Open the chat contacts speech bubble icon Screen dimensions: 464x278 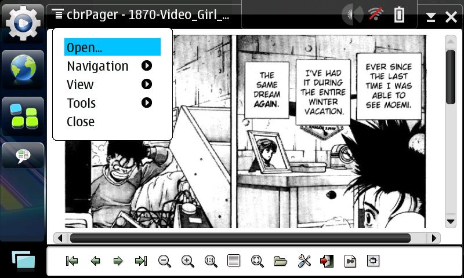[23, 155]
